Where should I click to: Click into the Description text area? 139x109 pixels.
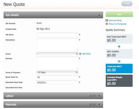pos(57,44)
